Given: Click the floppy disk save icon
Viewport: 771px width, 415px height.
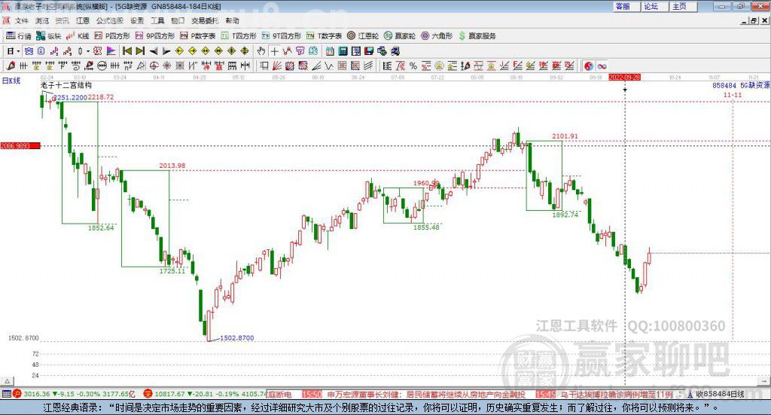Looking at the screenshot, I should pos(369,51).
